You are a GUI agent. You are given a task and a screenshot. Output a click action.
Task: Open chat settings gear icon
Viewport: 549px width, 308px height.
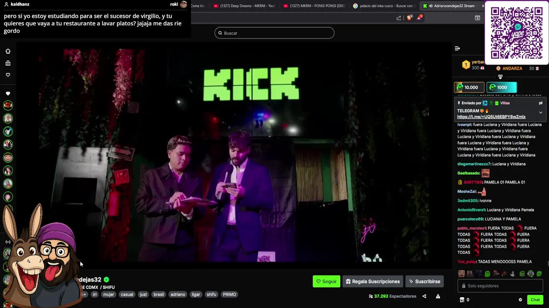(520, 300)
